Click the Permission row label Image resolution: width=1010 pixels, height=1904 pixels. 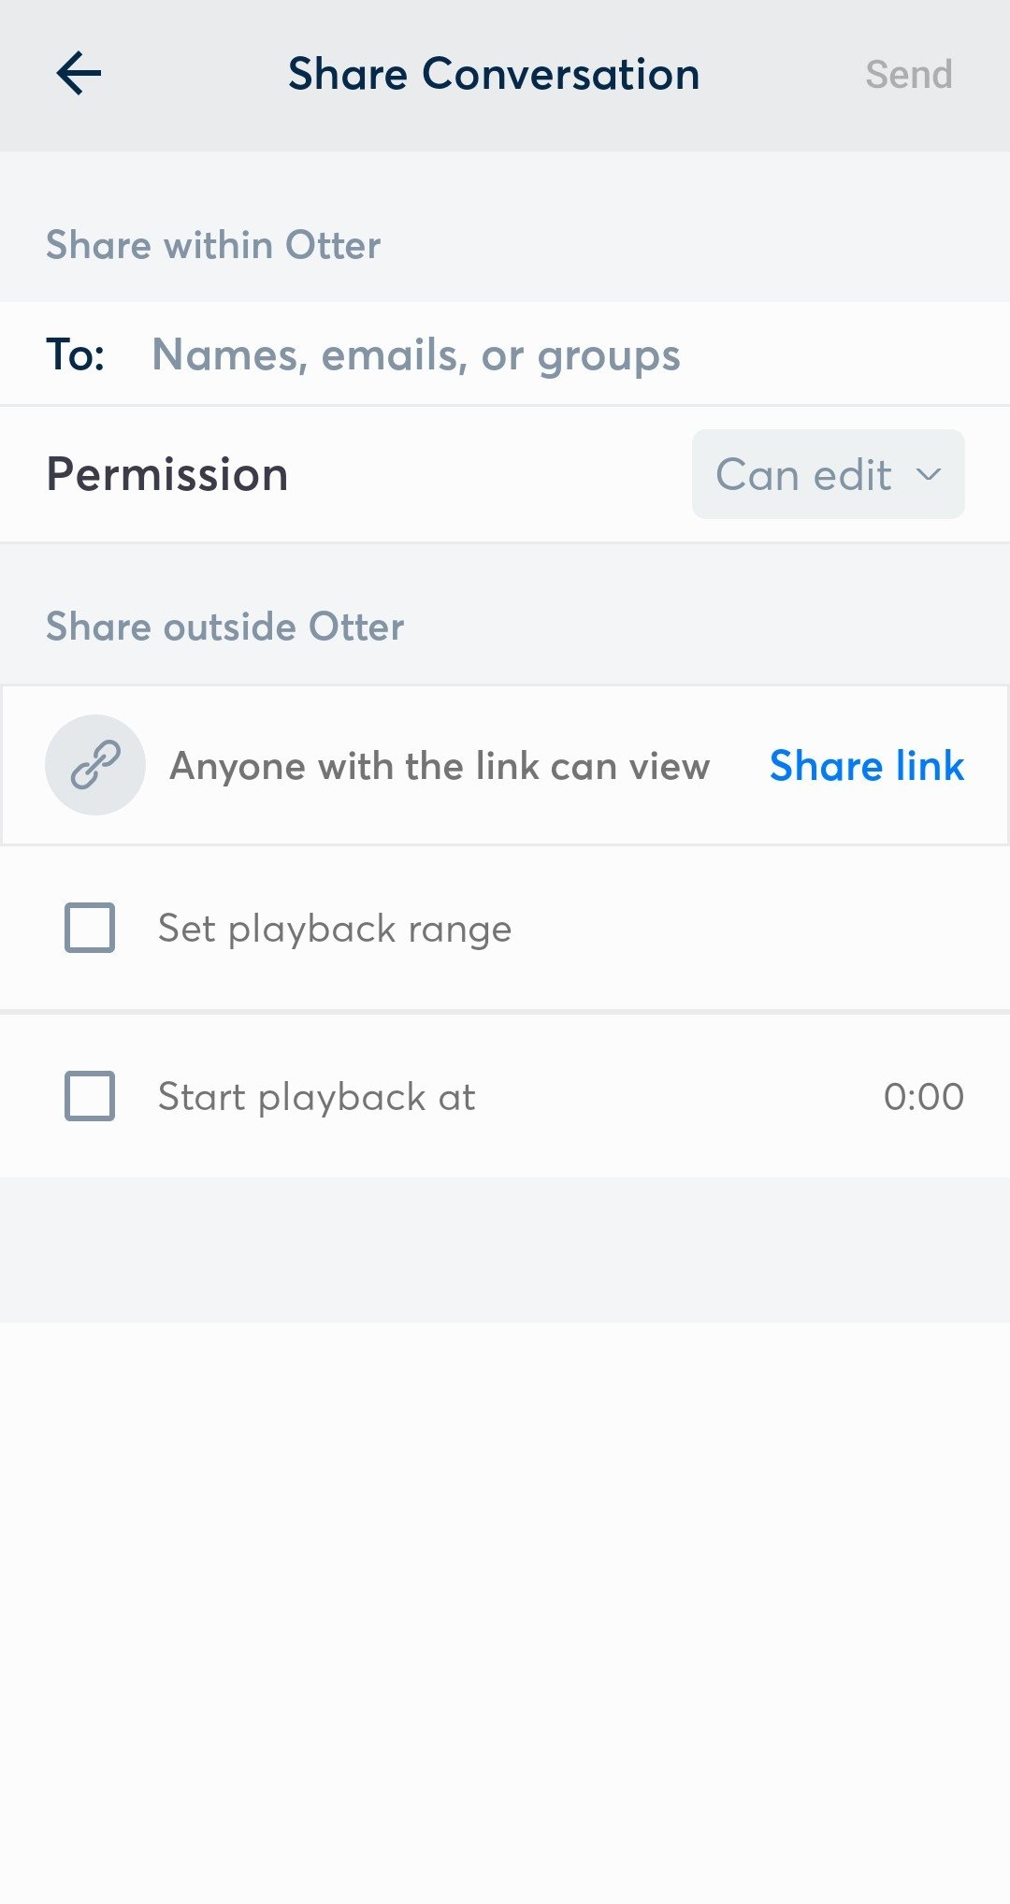tap(167, 474)
